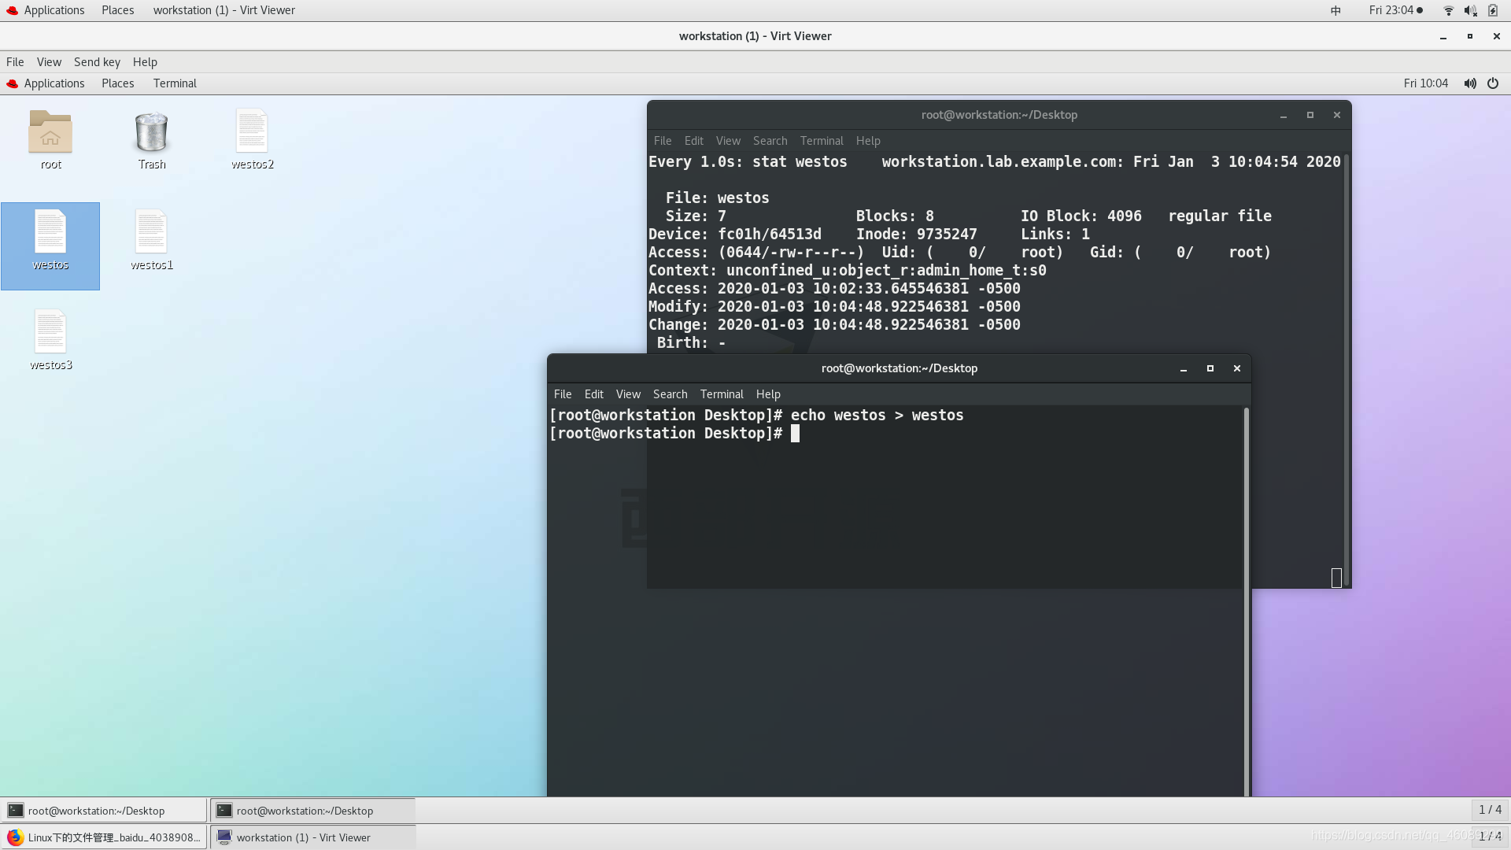Click 'echo westos > westos' command text
This screenshot has height=850, width=1511.
(877, 416)
